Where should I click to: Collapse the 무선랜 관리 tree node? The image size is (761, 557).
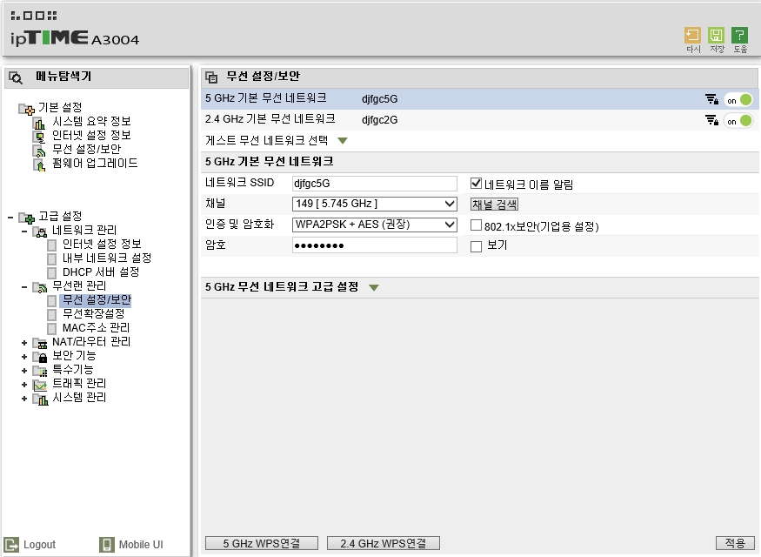(24, 287)
